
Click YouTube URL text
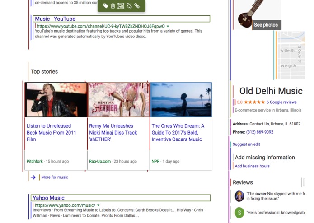click(x=101, y=26)
